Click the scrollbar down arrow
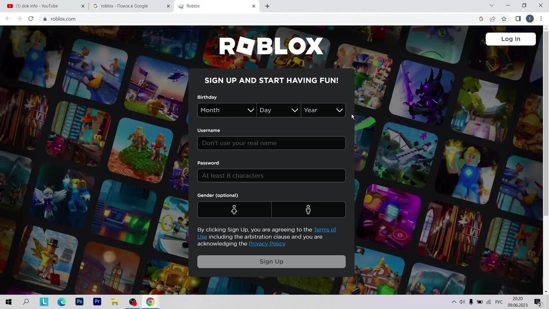Image resolution: width=549 pixels, height=309 pixels. [546, 292]
